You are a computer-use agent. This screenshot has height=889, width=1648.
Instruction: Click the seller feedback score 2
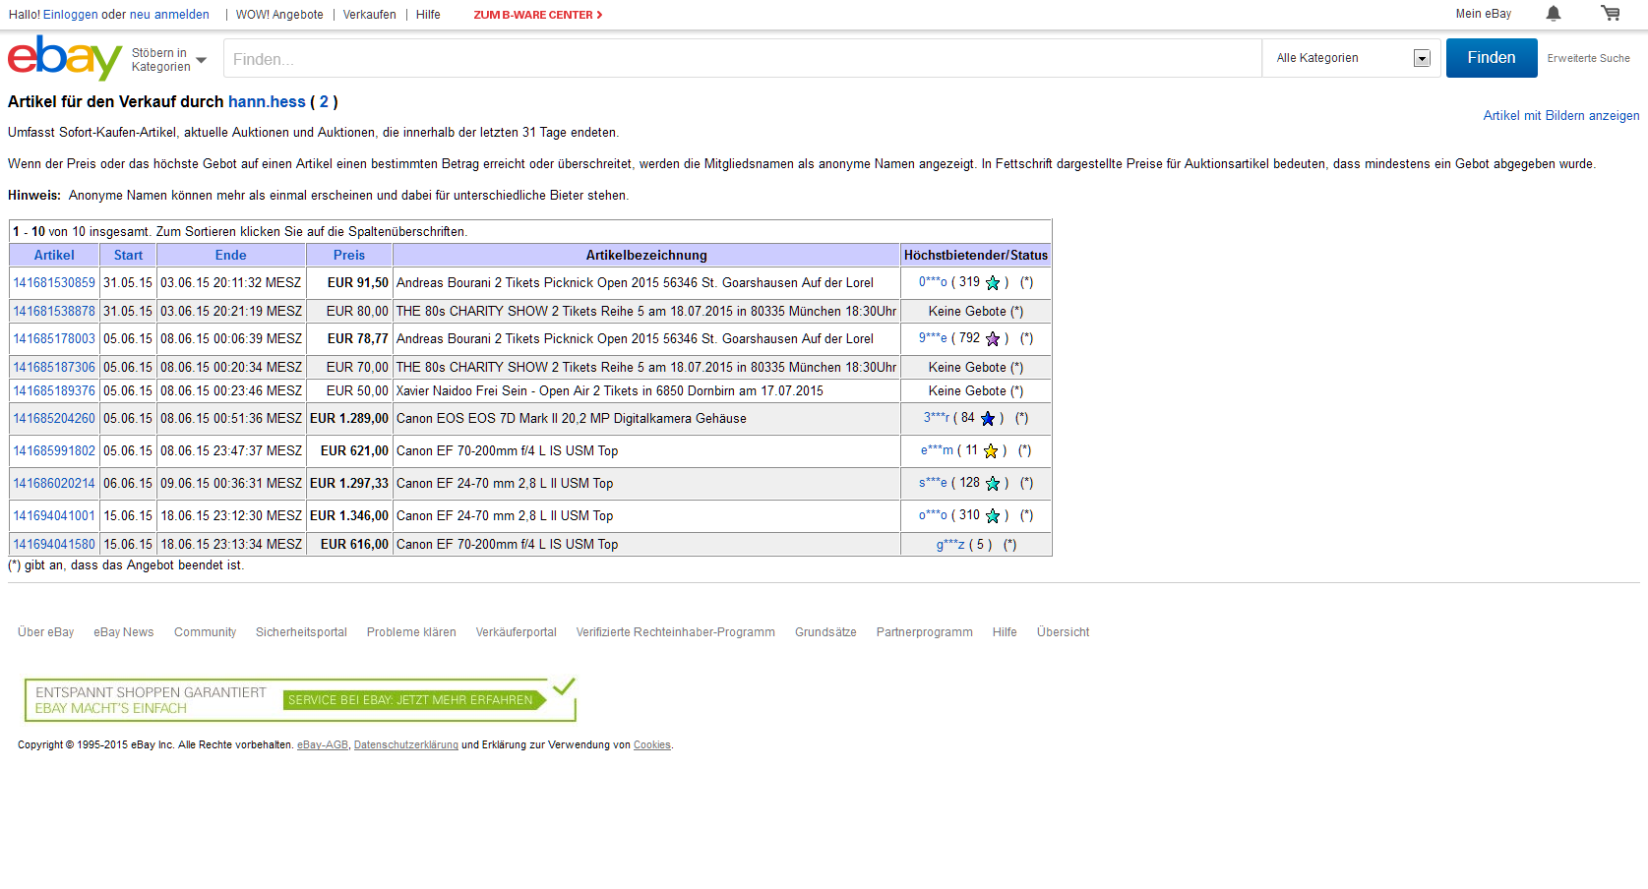coord(324,102)
